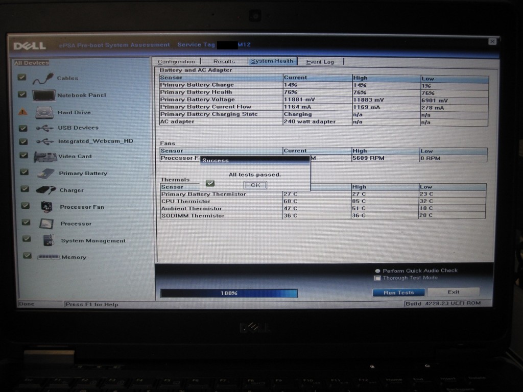This screenshot has width=523, height=392.
Task: Uncheck the Integrated_Webcam_HD checkbox
Action: (x=23, y=142)
